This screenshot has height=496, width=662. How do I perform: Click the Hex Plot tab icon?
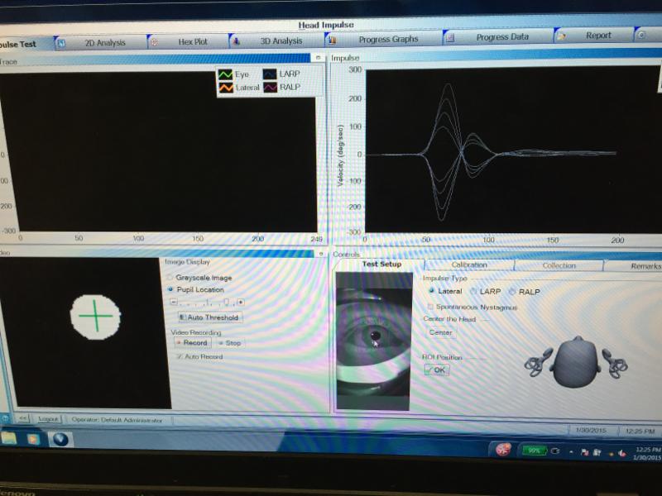click(154, 41)
